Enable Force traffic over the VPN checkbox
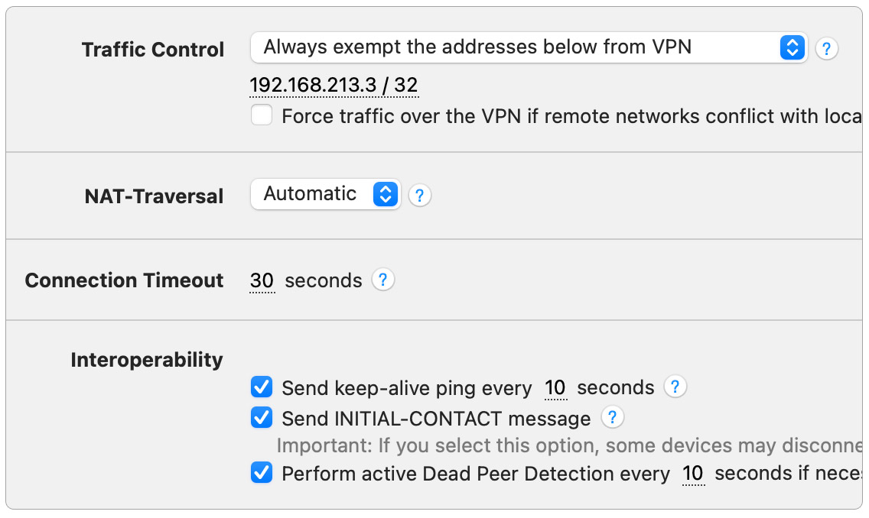Screen dimensions: 869x518 pyautogui.click(x=262, y=116)
